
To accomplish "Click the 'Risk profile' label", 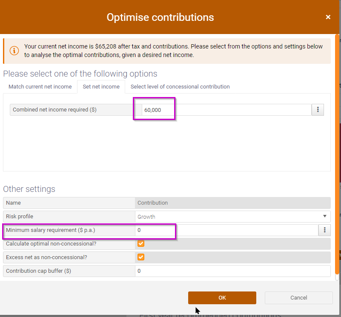I will coord(20,217).
